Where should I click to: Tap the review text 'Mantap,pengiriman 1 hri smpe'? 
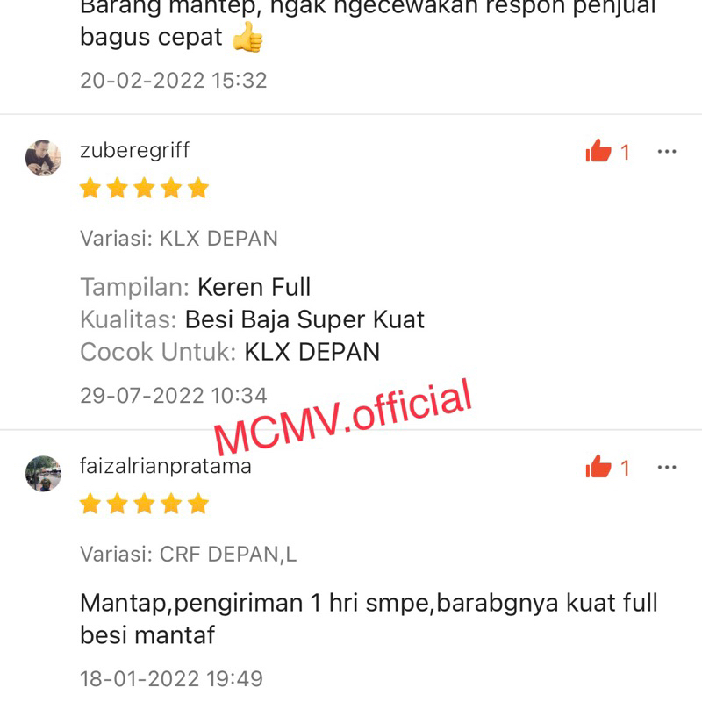(x=257, y=603)
